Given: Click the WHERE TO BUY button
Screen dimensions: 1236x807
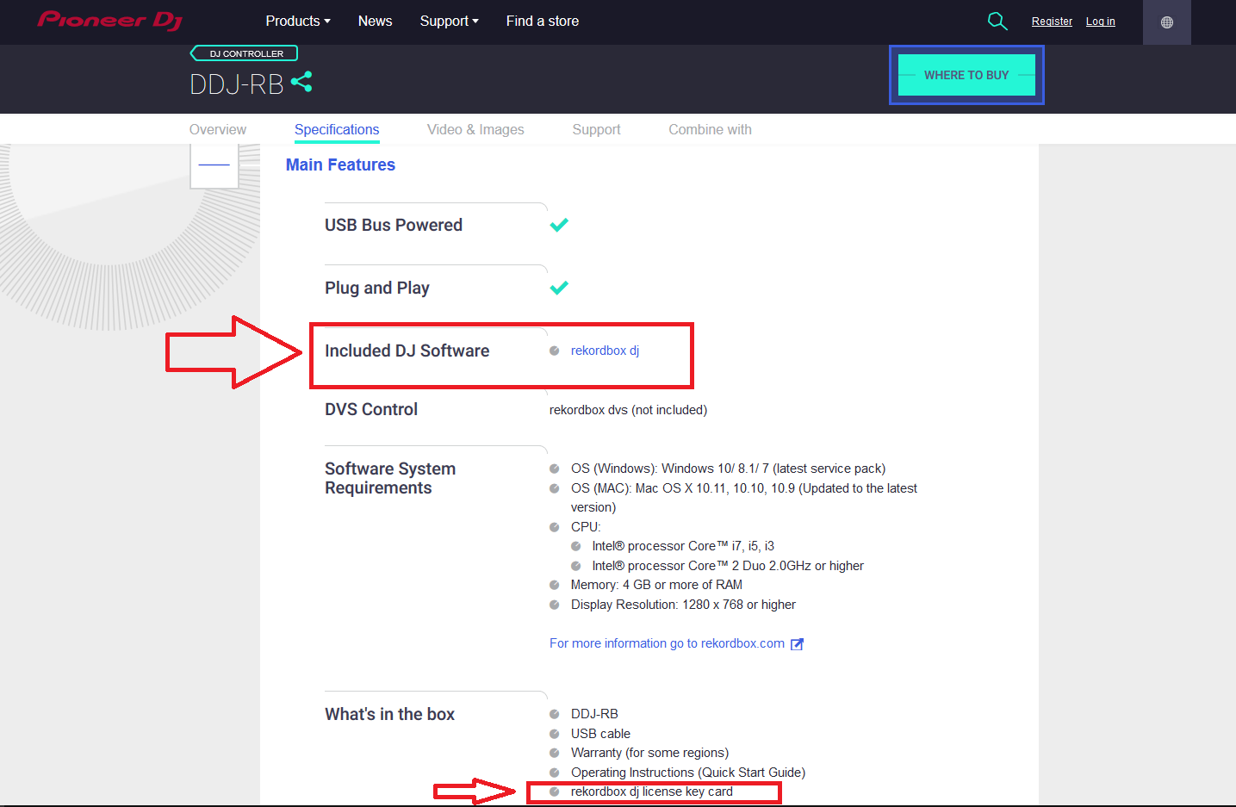Looking at the screenshot, I should pos(966,75).
